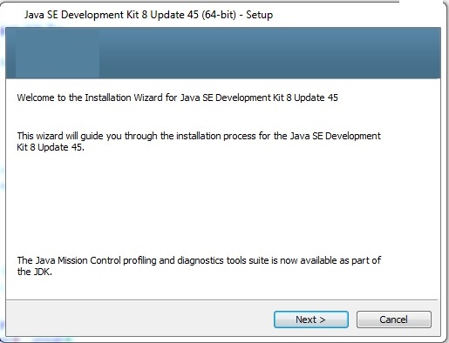Click the Next > button
The height and width of the screenshot is (343, 449).
[311, 319]
